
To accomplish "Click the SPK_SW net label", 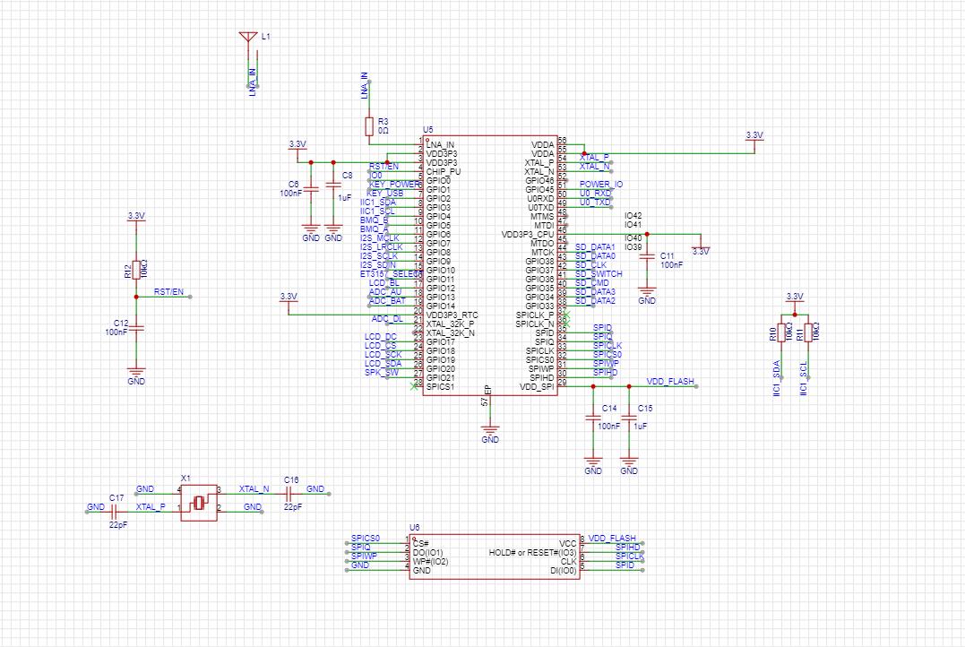I will click(x=382, y=373).
